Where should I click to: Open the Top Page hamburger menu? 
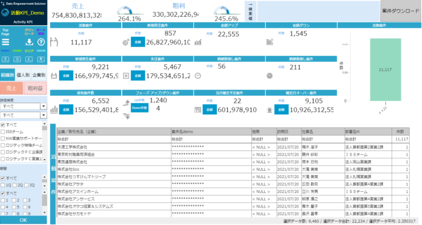click(5, 42)
